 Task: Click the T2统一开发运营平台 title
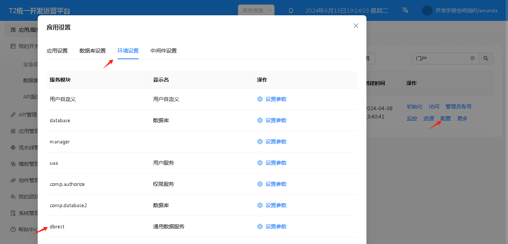(x=40, y=11)
